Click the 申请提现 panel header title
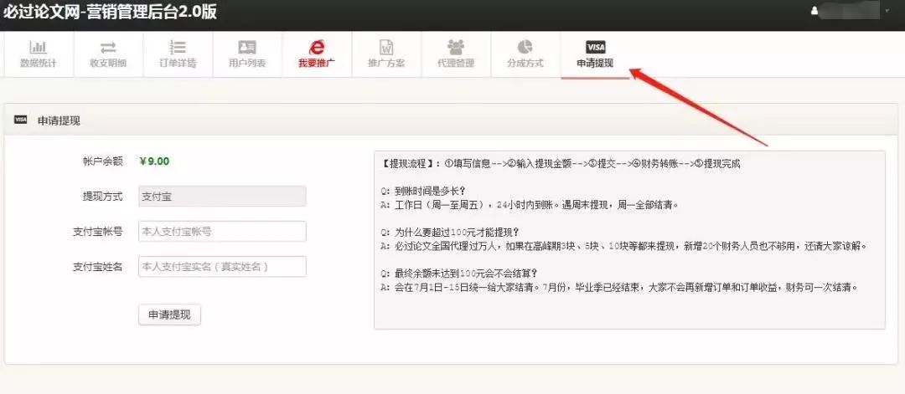The width and height of the screenshot is (905, 394). click(59, 120)
